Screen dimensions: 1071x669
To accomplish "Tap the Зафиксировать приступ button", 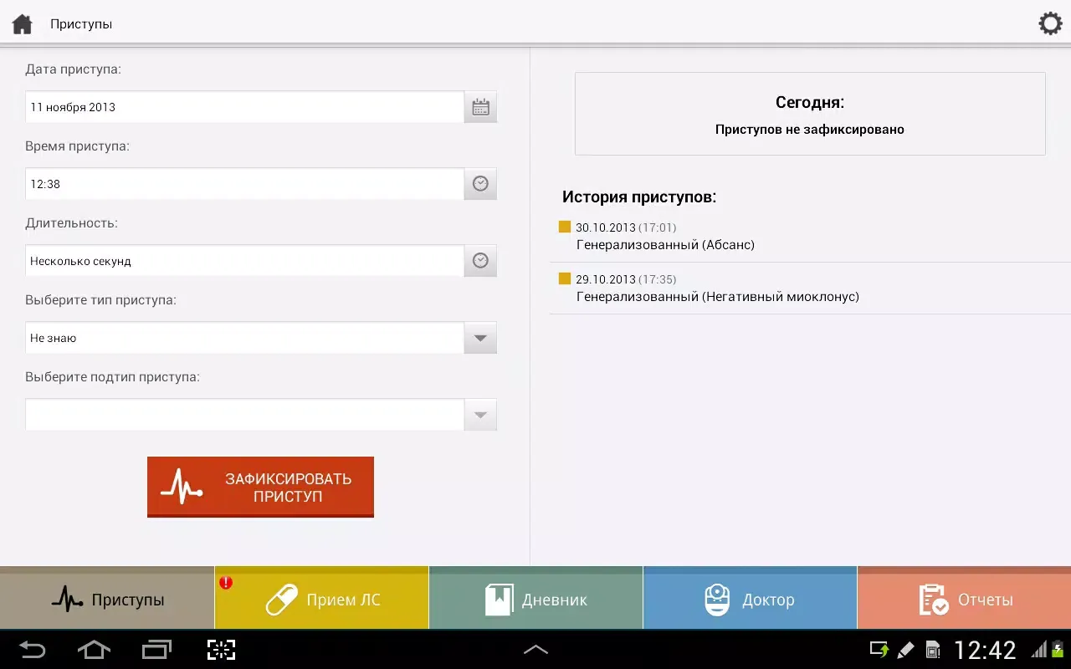I will click(260, 487).
